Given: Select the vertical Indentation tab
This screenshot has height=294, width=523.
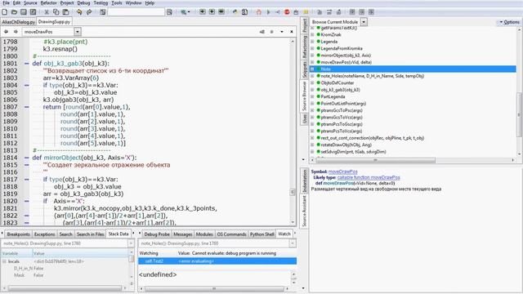Looking at the screenshot, I should point(304,180).
